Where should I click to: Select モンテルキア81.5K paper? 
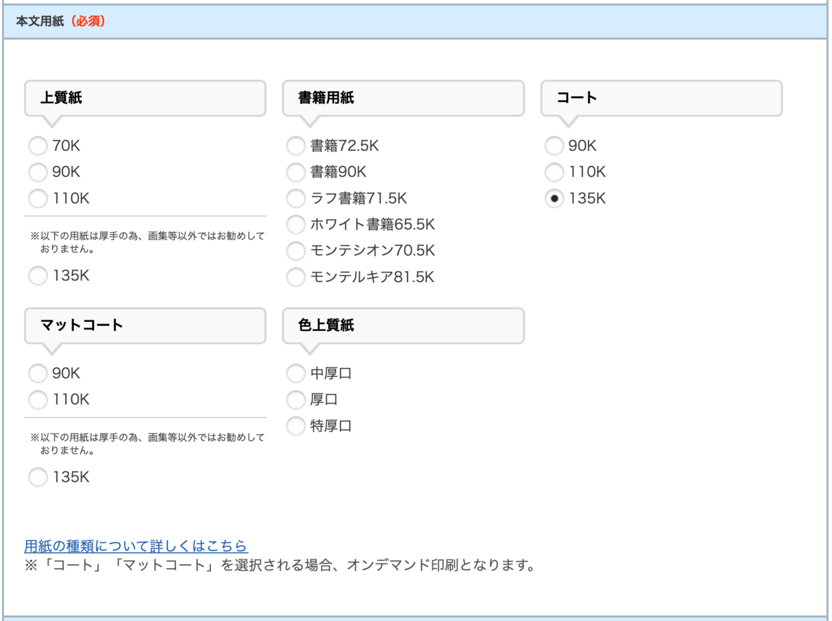295,276
